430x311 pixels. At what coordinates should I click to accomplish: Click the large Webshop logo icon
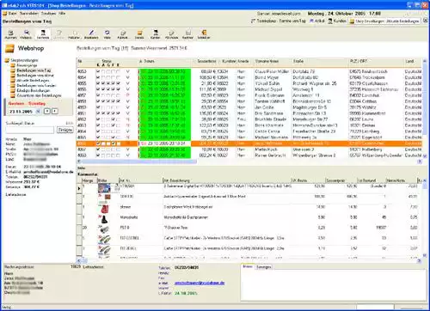tap(9, 48)
